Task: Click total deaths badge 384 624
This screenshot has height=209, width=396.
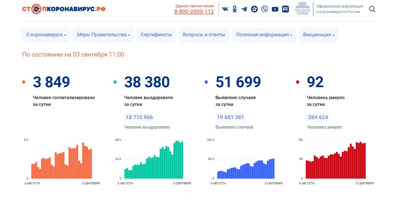Action: click(x=318, y=117)
